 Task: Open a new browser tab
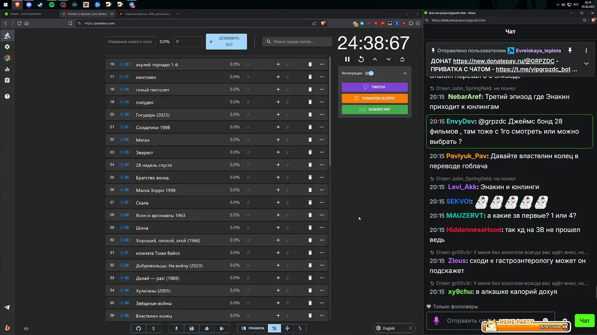178,14
